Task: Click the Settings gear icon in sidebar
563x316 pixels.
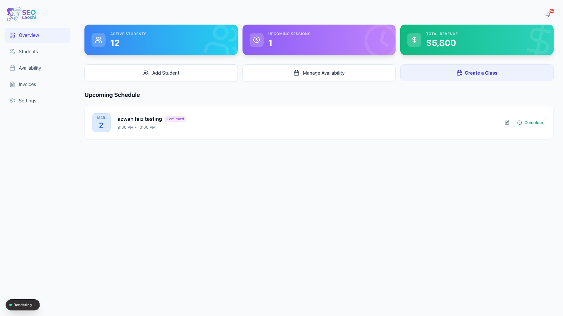Action: pyautogui.click(x=12, y=101)
